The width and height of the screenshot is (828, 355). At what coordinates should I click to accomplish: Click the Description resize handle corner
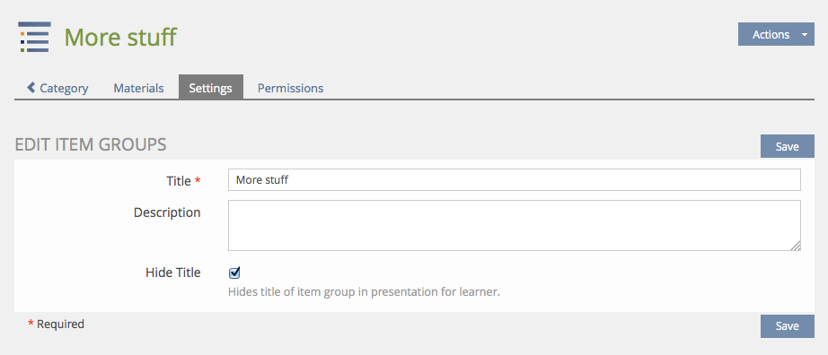(796, 246)
